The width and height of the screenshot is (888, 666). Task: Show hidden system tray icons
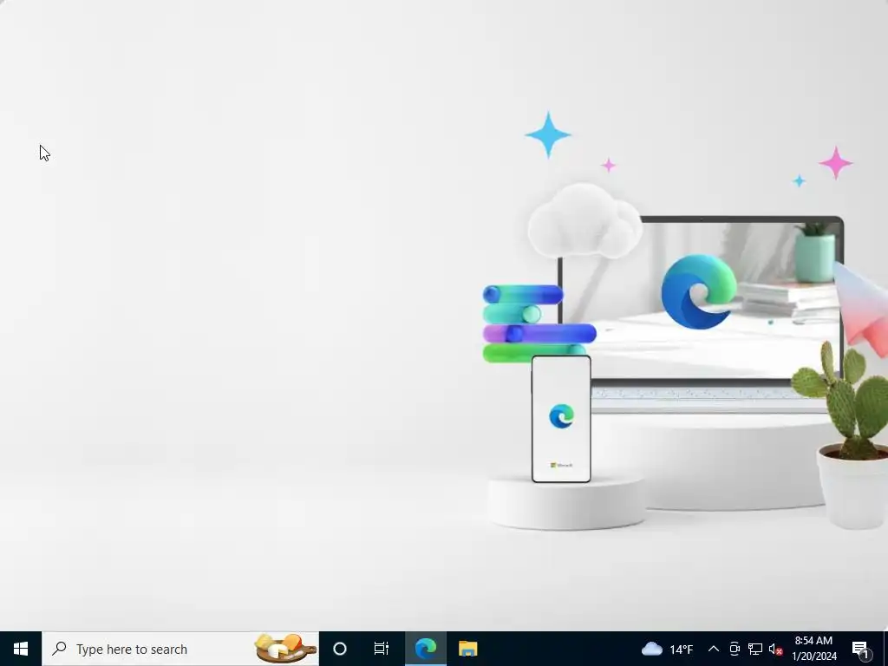coord(714,649)
